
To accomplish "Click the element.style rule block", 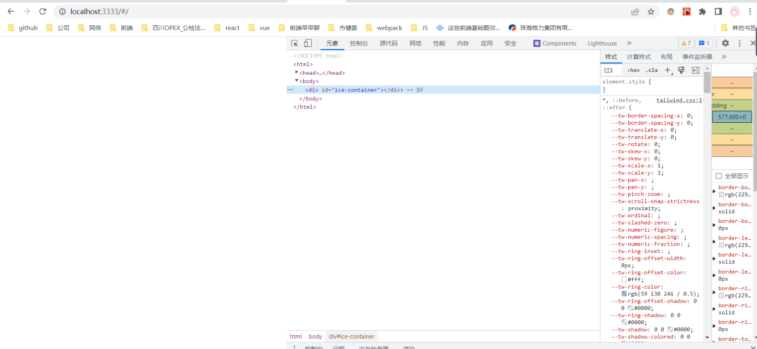I will point(652,86).
